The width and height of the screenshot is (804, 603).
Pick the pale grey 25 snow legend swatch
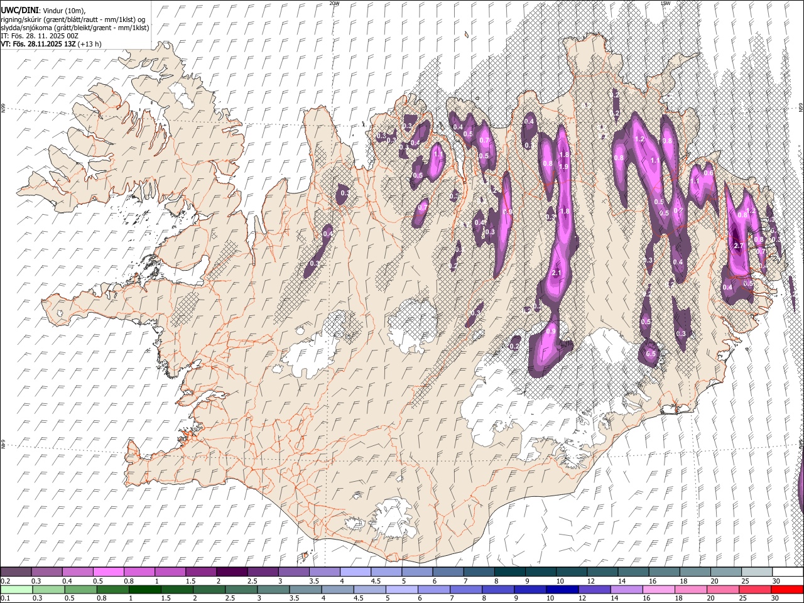[x=757, y=572]
